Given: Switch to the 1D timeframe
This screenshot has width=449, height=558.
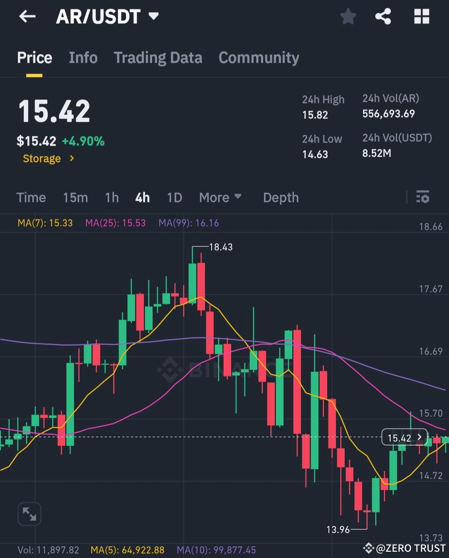Looking at the screenshot, I should point(174,197).
